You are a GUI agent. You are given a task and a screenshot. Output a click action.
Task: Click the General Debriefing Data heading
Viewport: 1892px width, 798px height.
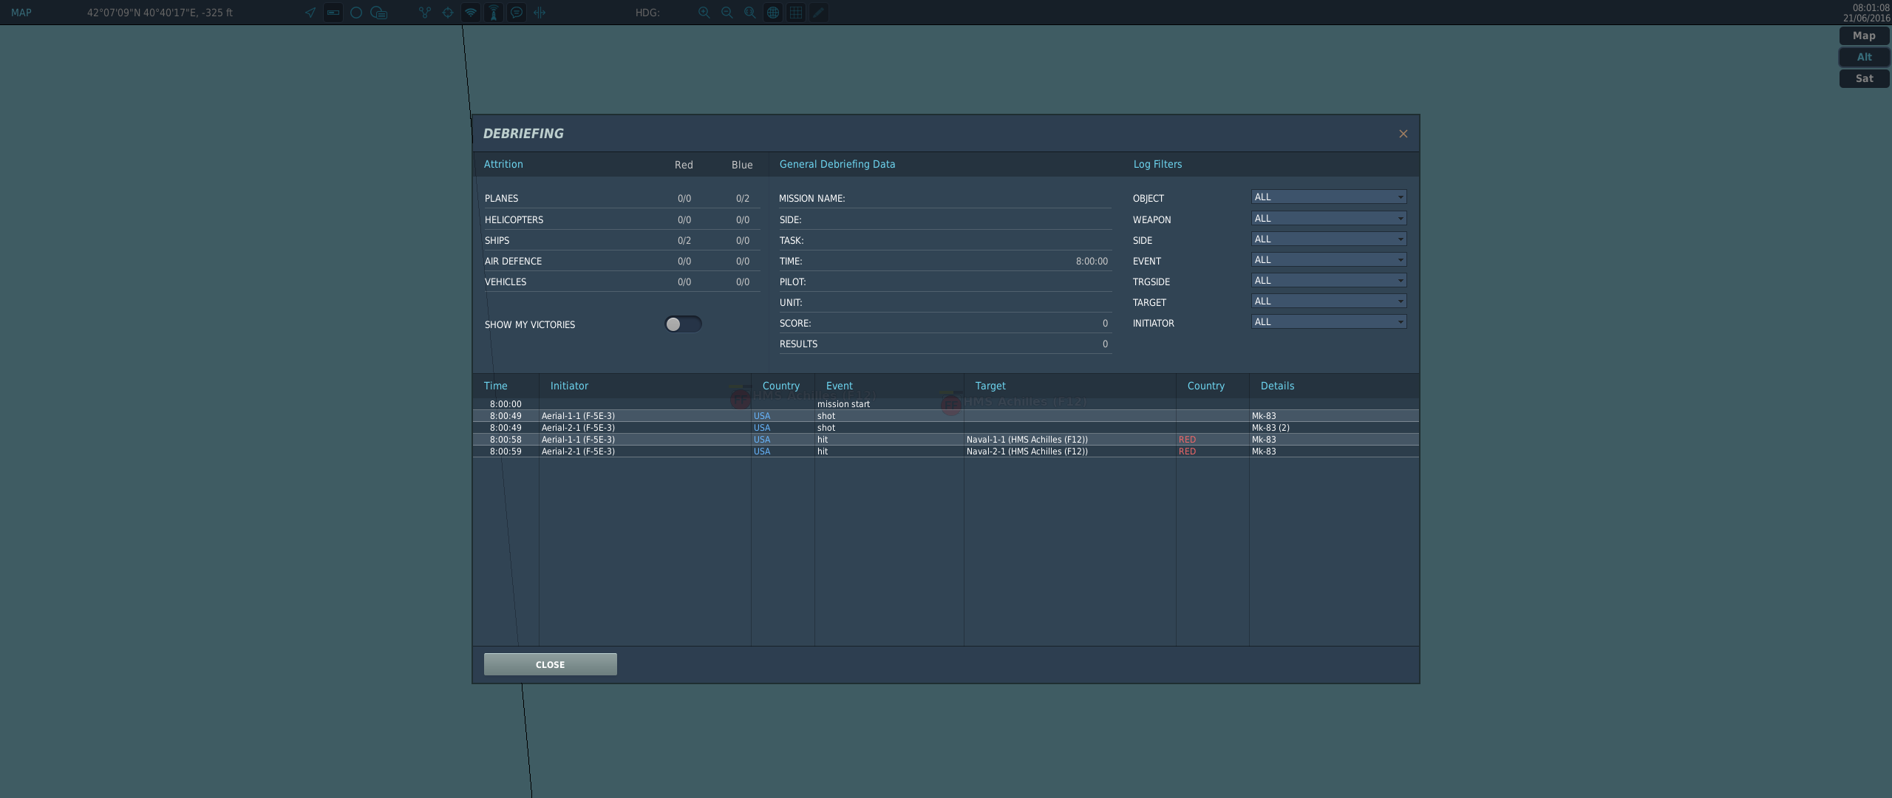tap(837, 164)
